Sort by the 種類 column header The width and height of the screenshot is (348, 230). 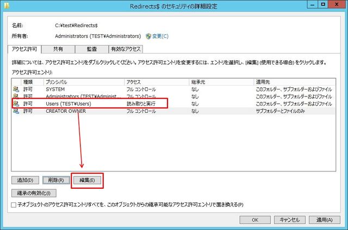click(x=32, y=82)
